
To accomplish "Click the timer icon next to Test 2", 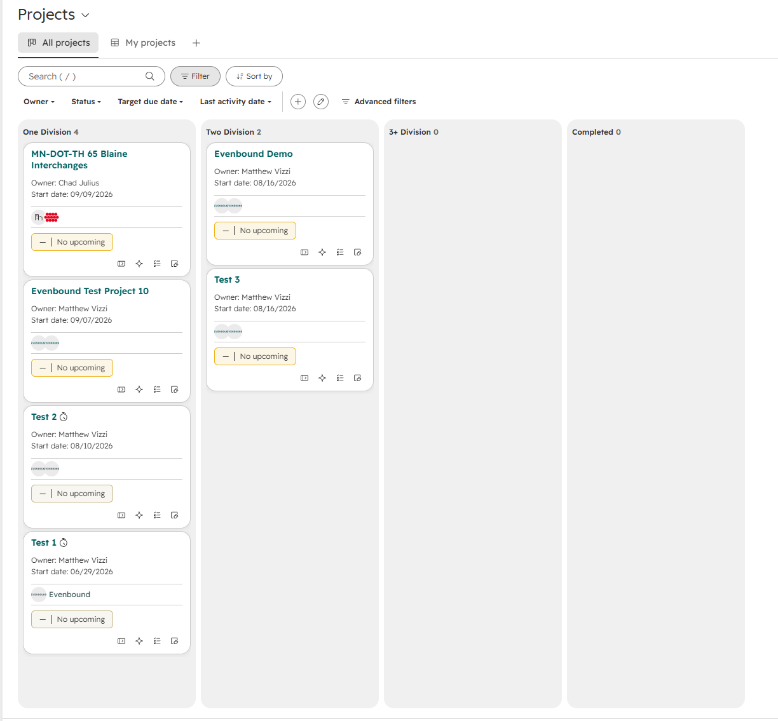I will tap(64, 417).
